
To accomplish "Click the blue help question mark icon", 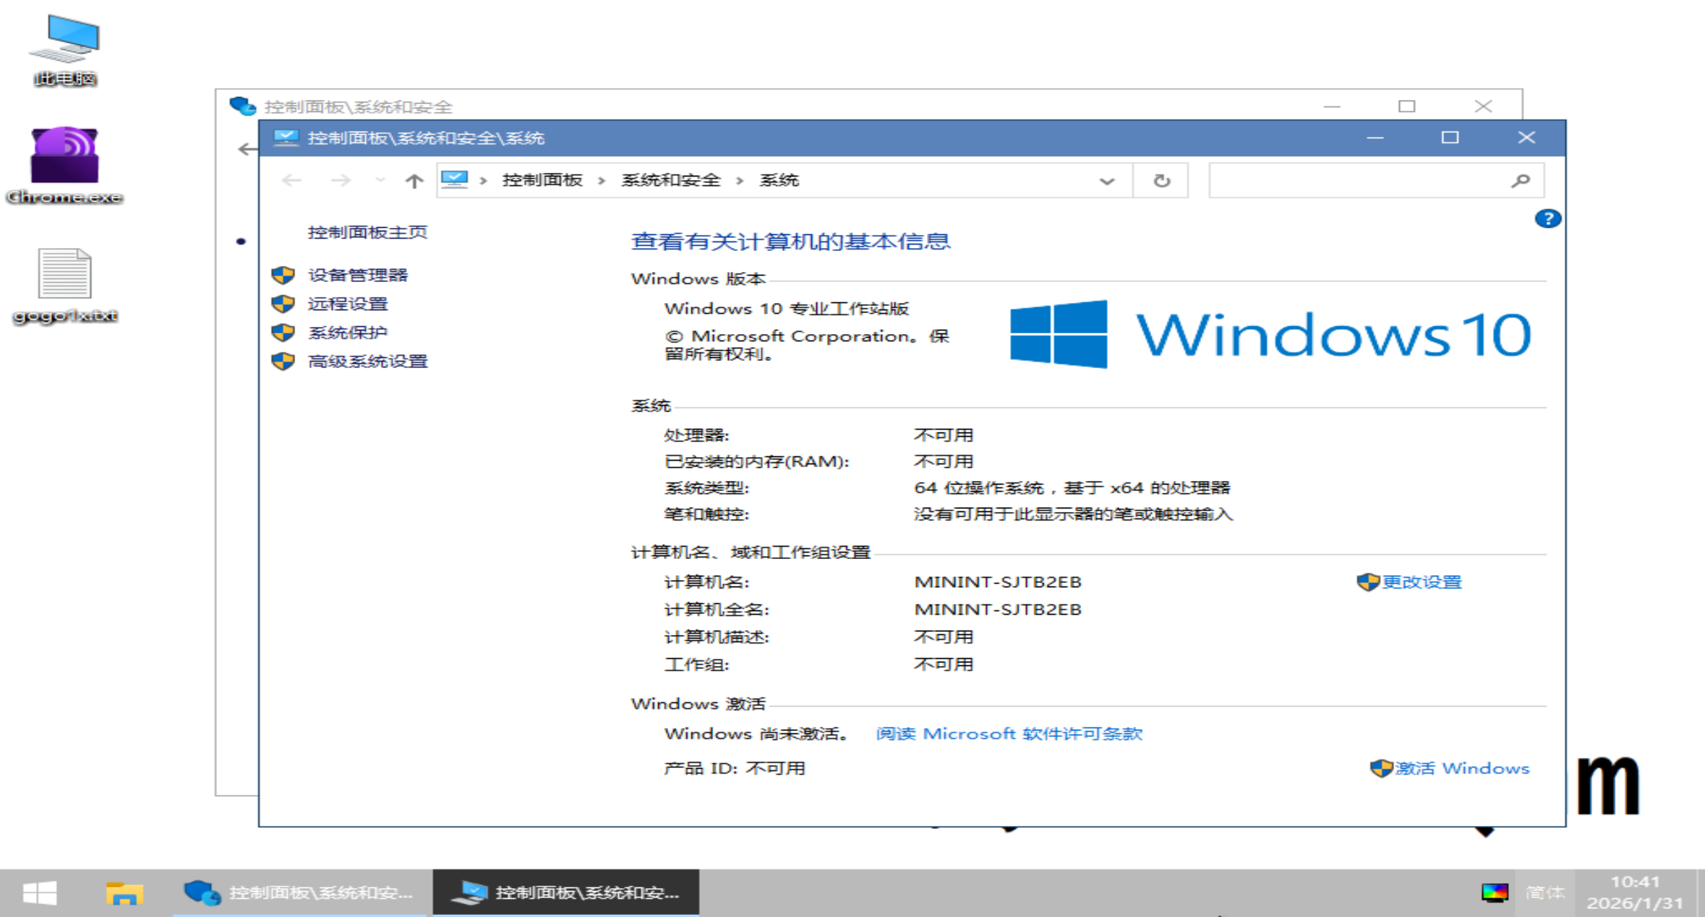I will coord(1547,218).
